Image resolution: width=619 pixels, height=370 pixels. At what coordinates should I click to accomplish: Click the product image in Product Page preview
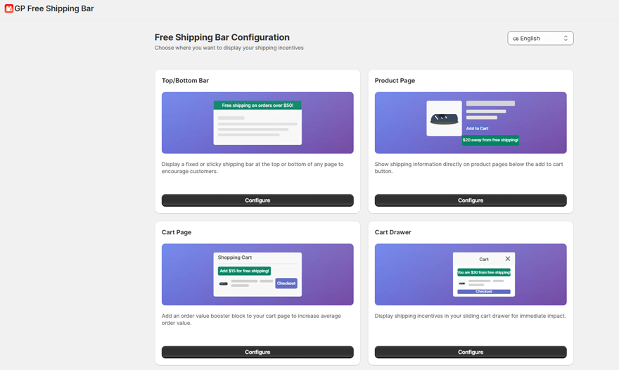pyautogui.click(x=444, y=119)
